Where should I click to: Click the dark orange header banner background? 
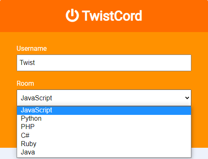(x=173, y=16)
